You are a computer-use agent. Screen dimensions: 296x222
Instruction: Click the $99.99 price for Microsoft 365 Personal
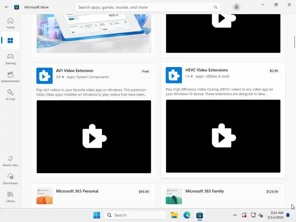[144, 192]
